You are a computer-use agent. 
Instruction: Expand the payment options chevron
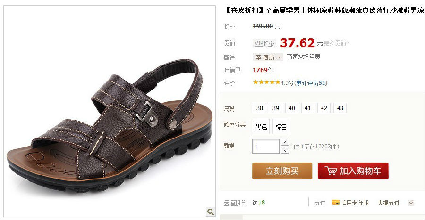point(411,203)
